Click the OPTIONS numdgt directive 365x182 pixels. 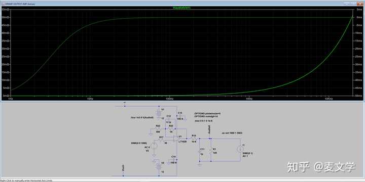click(x=206, y=117)
